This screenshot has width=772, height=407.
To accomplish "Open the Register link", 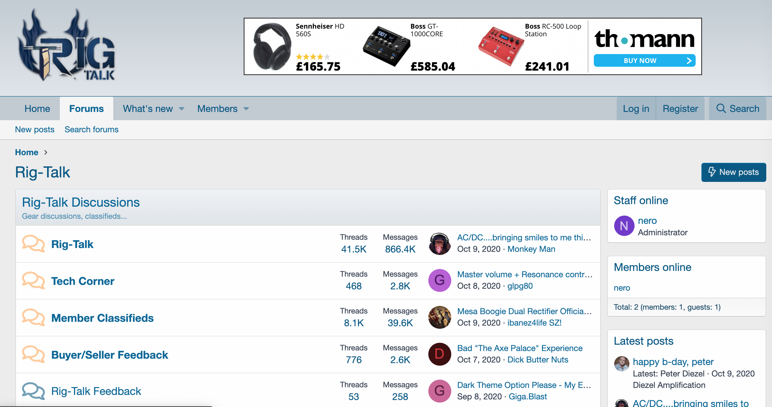I will tap(680, 109).
